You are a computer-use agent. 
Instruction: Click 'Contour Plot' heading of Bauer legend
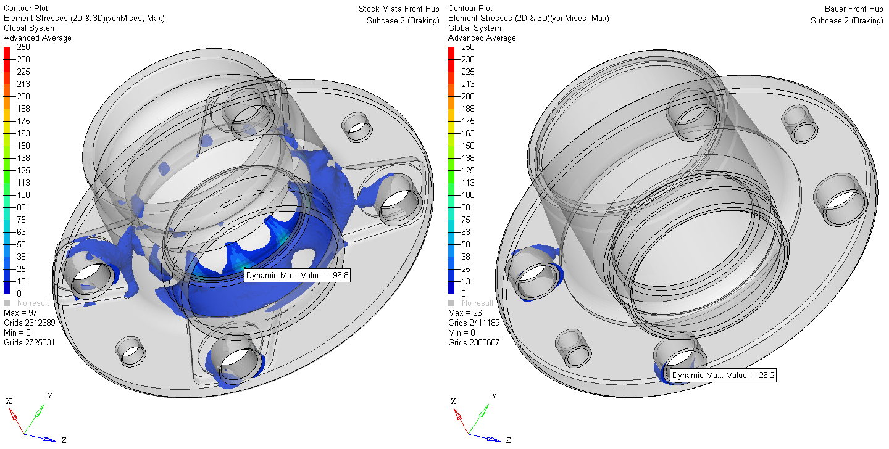tap(470, 9)
